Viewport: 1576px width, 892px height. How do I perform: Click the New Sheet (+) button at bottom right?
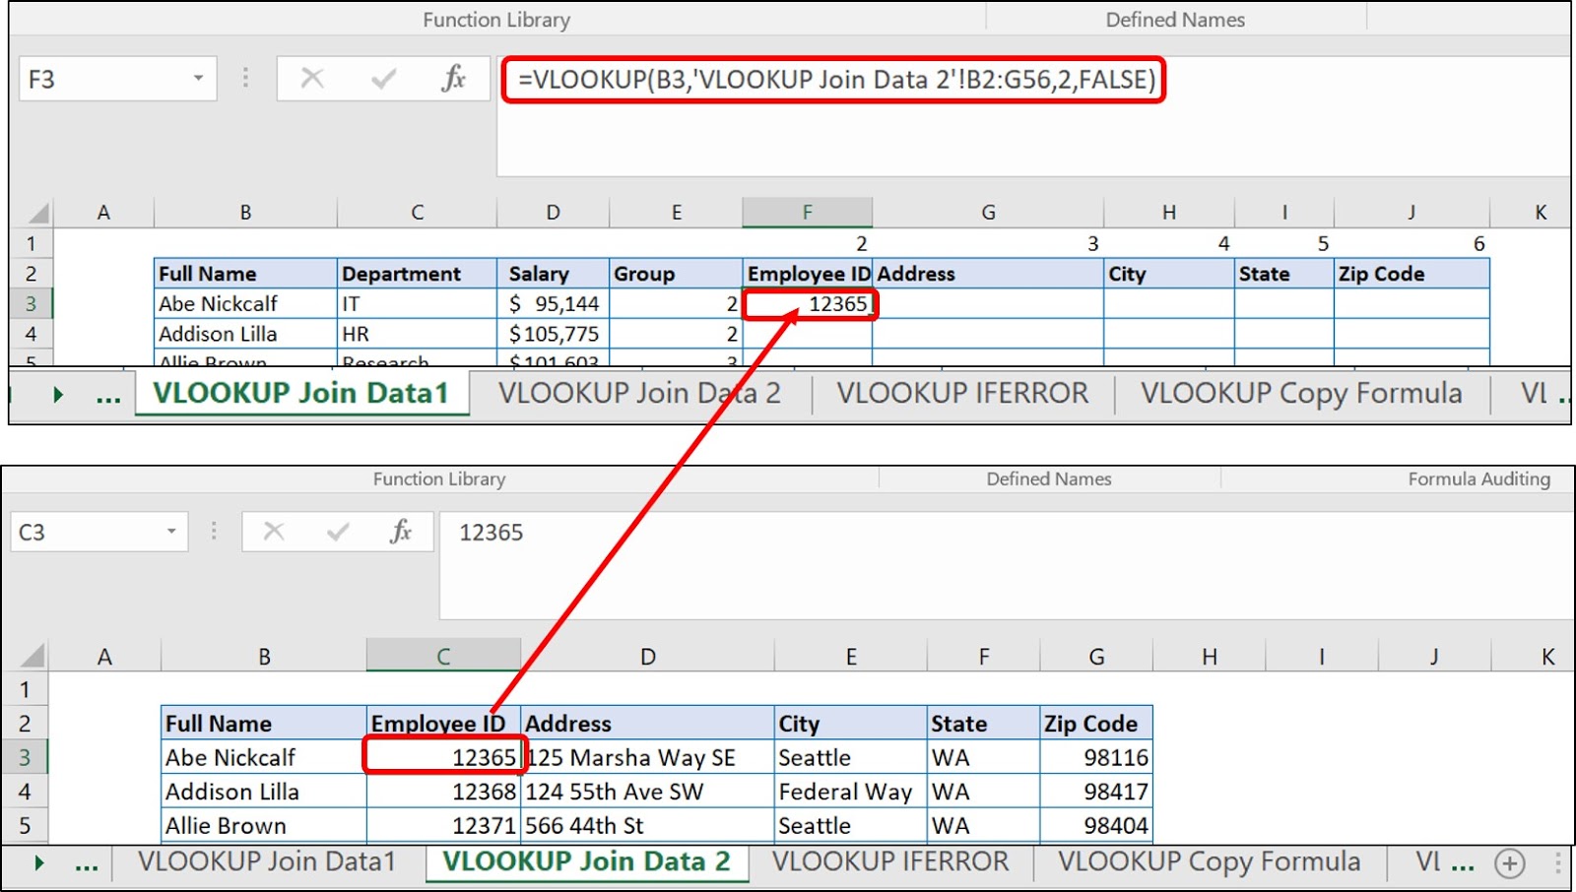pyautogui.click(x=1508, y=861)
